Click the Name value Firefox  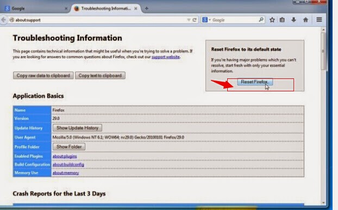click(59, 110)
